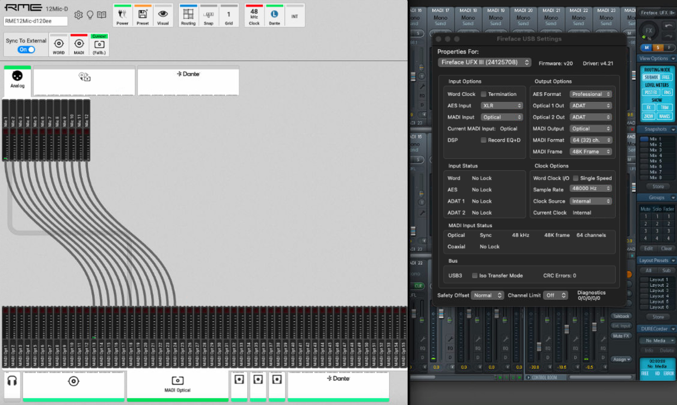Viewport: 677px width, 405px height.
Task: Click Store under Snapshots
Action: click(x=658, y=186)
